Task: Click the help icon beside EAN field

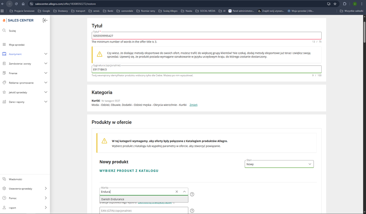Action: point(192,211)
